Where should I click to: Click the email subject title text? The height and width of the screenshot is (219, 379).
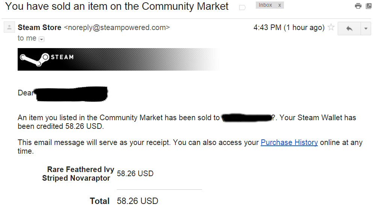click(x=117, y=6)
